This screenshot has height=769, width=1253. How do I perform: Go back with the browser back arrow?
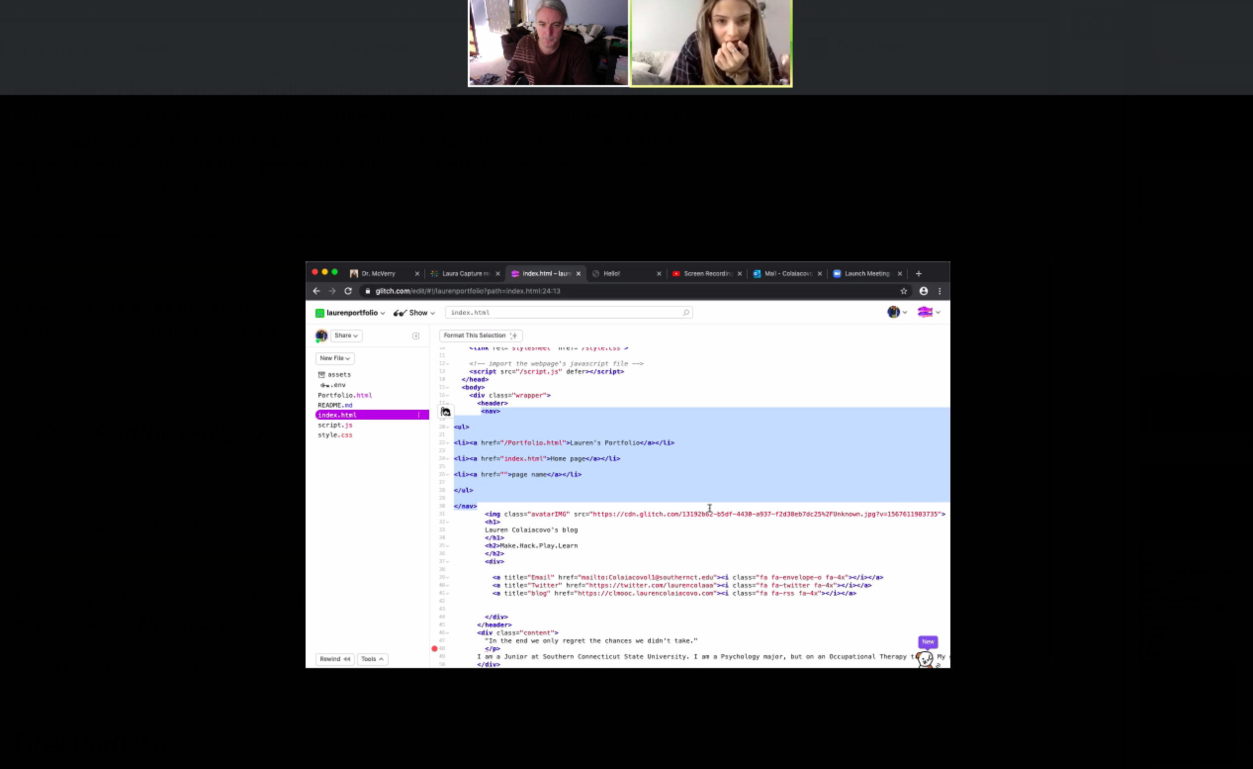(x=316, y=291)
